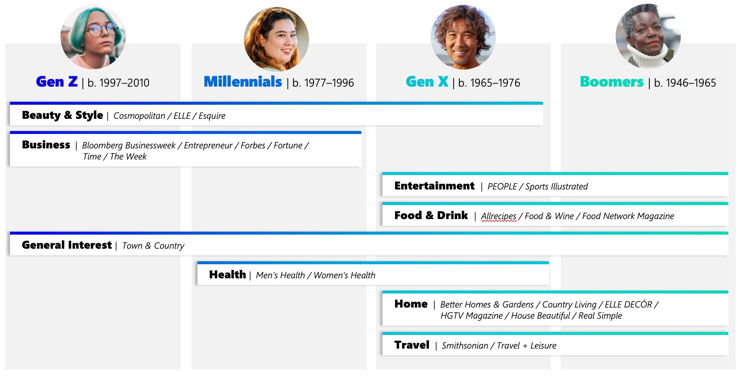Click the Entertainment category label
742x376 pixels.
point(434,186)
